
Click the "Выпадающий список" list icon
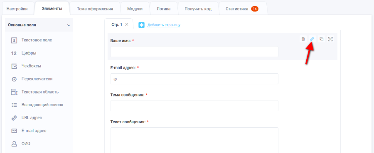point(14,105)
